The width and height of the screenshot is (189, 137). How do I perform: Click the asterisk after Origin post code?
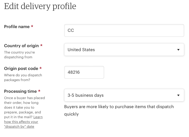click(41, 68)
